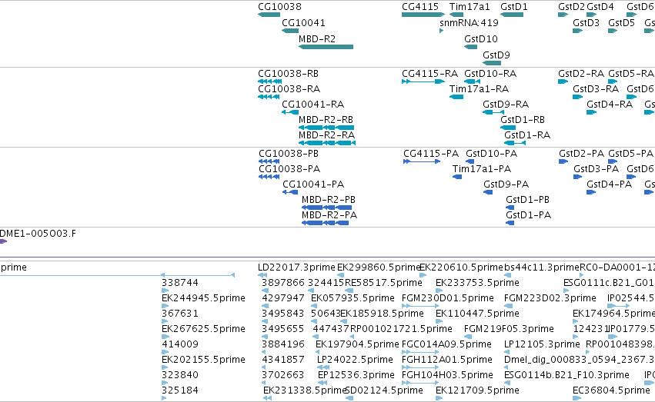Select the GstD2-PA protein label
Screen dimensions: 655x402
pyautogui.click(x=582, y=154)
